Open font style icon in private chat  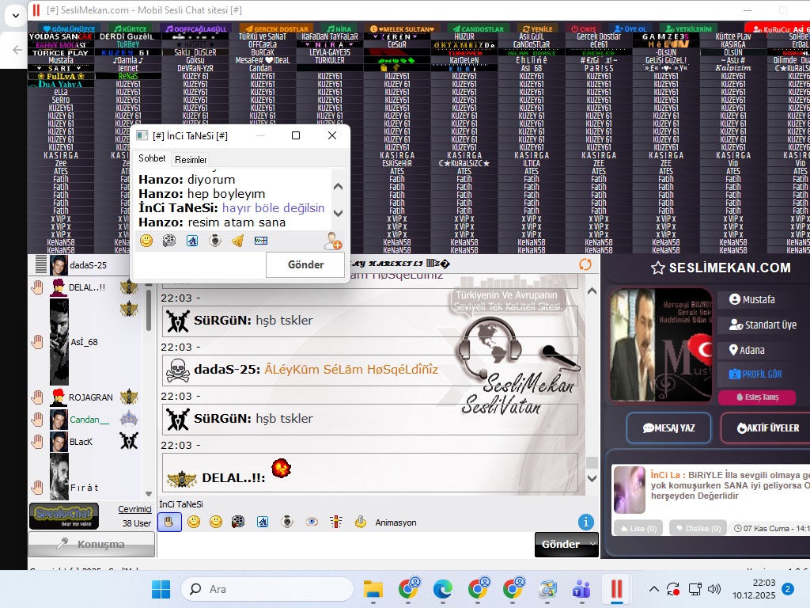point(192,241)
